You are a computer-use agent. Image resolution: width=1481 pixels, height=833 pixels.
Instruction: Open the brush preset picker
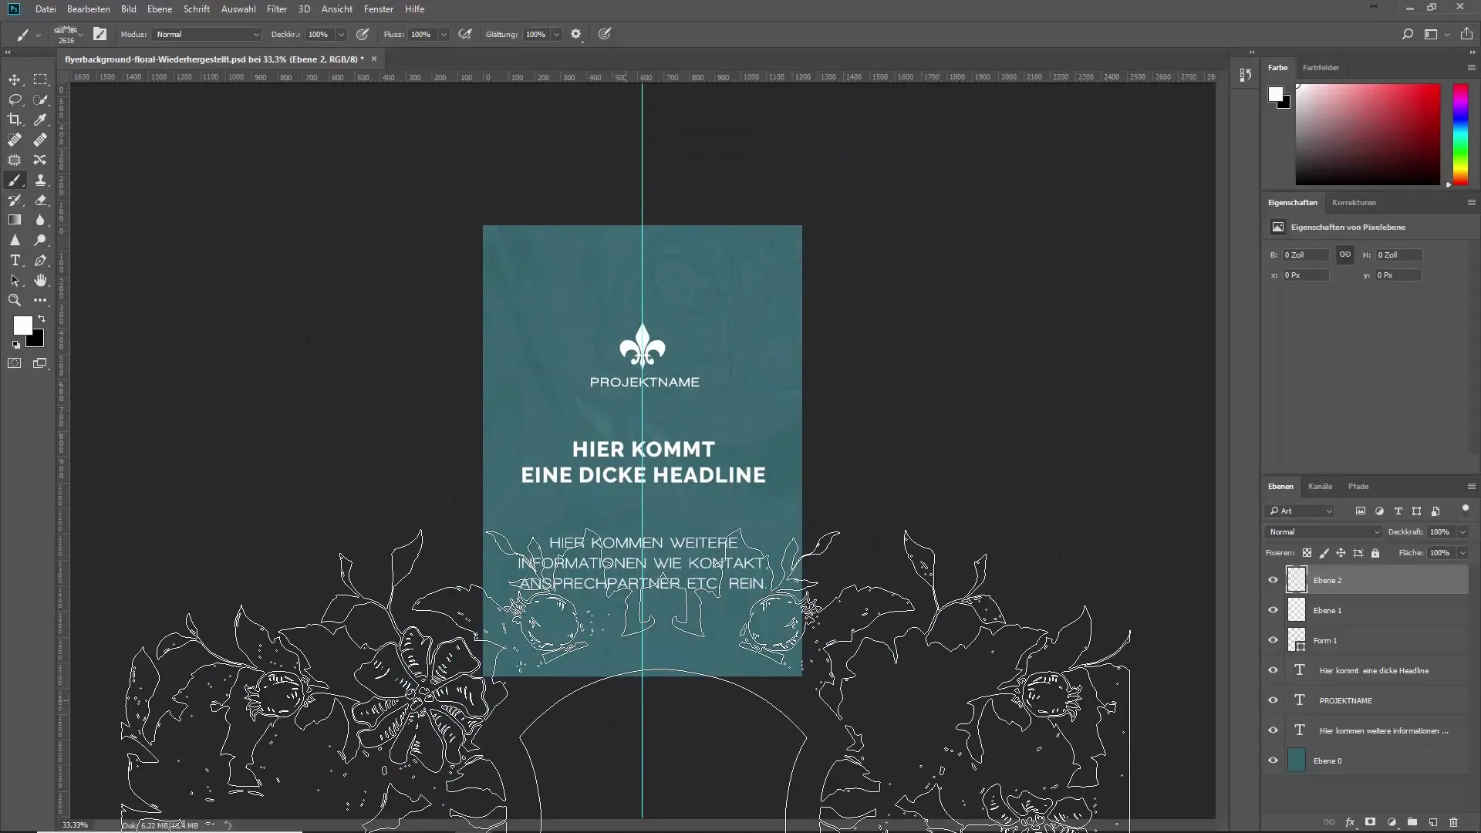tap(69, 34)
